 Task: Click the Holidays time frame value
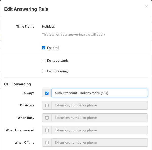(x=48, y=27)
